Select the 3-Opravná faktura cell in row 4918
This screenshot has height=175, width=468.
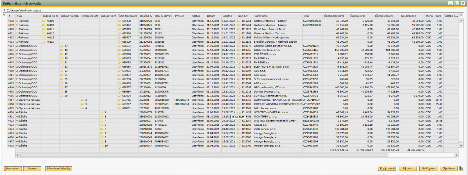coord(29,104)
